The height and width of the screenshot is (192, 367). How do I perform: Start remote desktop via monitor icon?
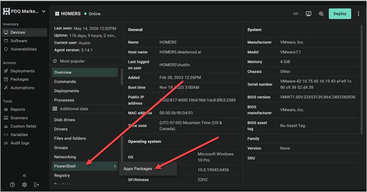click(309, 14)
